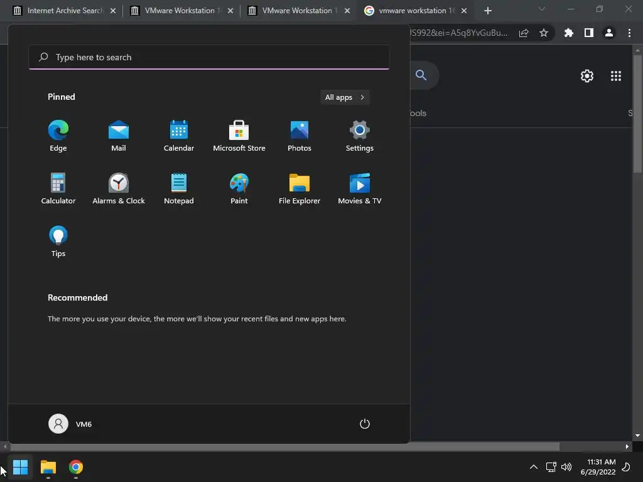
Task: Open the Calendar app
Action: coord(179,136)
